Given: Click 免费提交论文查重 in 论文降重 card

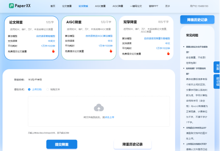Looking at the screenshot, I should (17, 51).
